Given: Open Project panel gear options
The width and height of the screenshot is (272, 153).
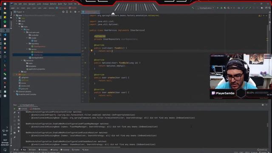Looking at the screenshot, I should (75, 12).
